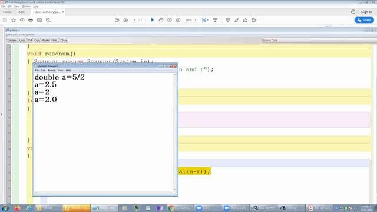
Task: Click the line 'a=2.0' in Notepad
Action: pyautogui.click(x=45, y=100)
